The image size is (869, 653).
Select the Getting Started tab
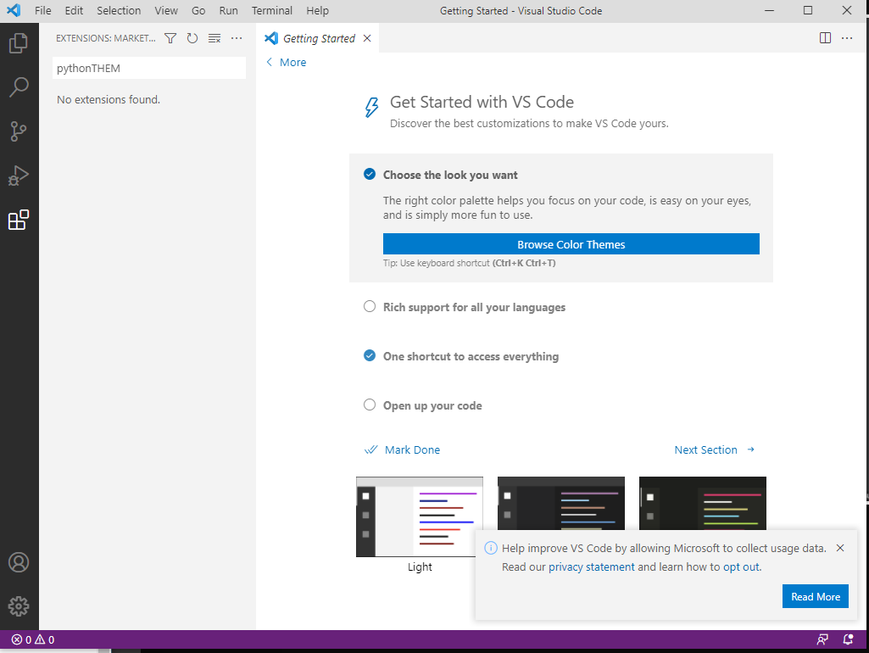coord(319,38)
